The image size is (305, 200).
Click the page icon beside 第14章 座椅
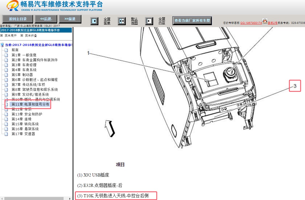(6, 119)
